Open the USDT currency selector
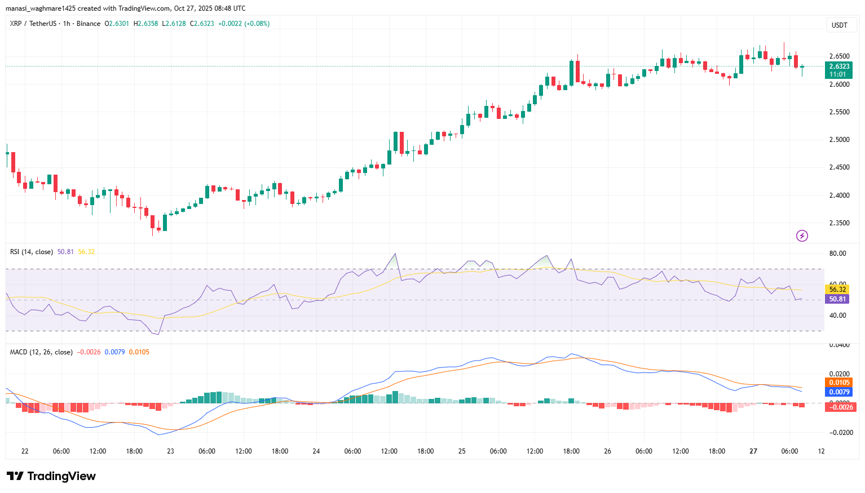865x493 pixels. (839, 25)
